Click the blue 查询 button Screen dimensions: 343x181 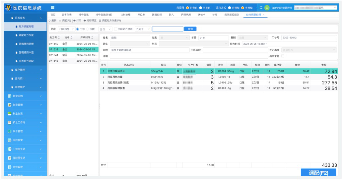(x=190, y=29)
